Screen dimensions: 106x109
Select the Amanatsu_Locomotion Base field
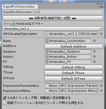click(68, 41)
